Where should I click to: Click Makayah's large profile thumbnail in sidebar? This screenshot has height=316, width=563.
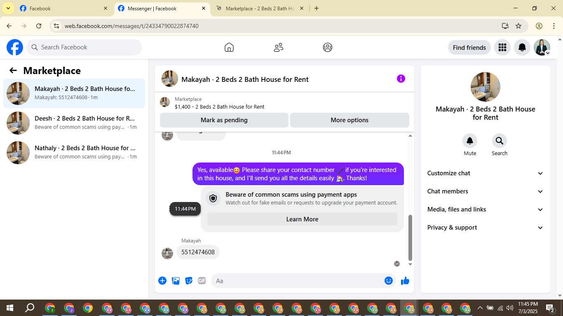click(x=486, y=87)
